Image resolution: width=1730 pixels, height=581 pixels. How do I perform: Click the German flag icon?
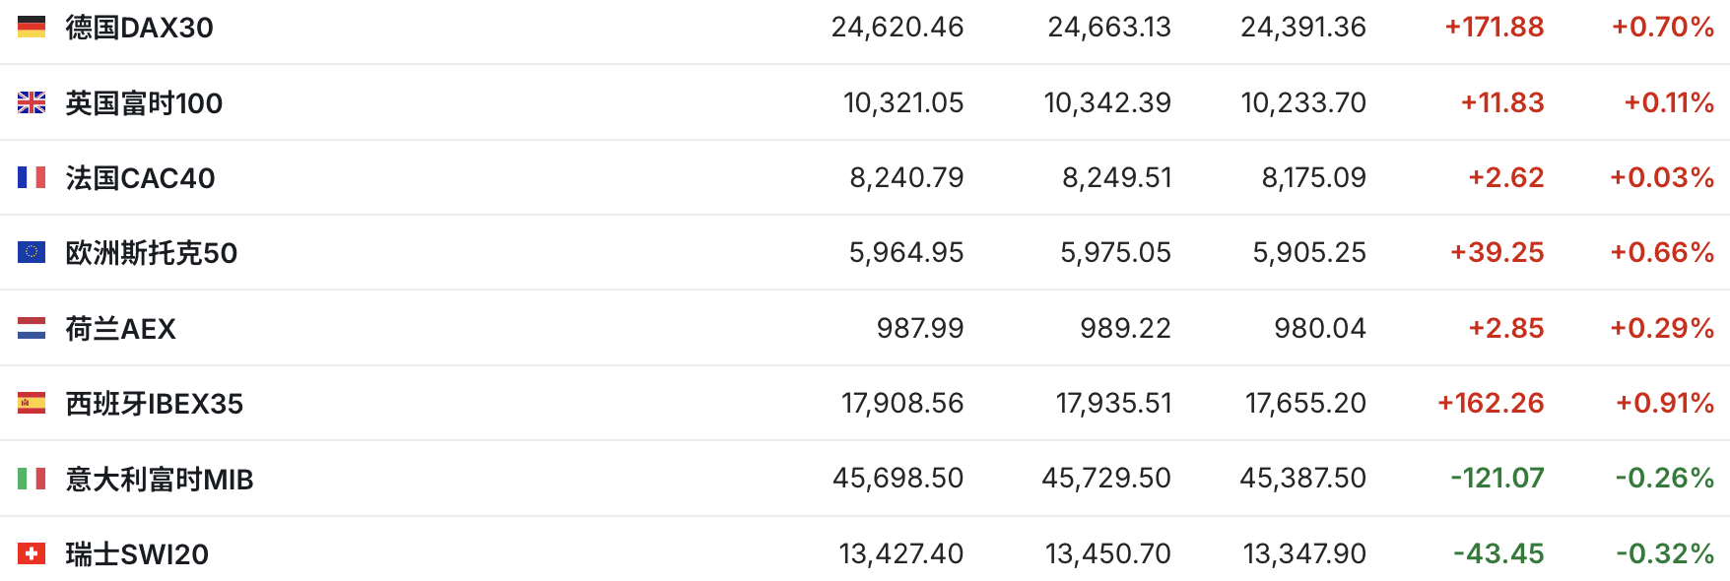[x=32, y=28]
